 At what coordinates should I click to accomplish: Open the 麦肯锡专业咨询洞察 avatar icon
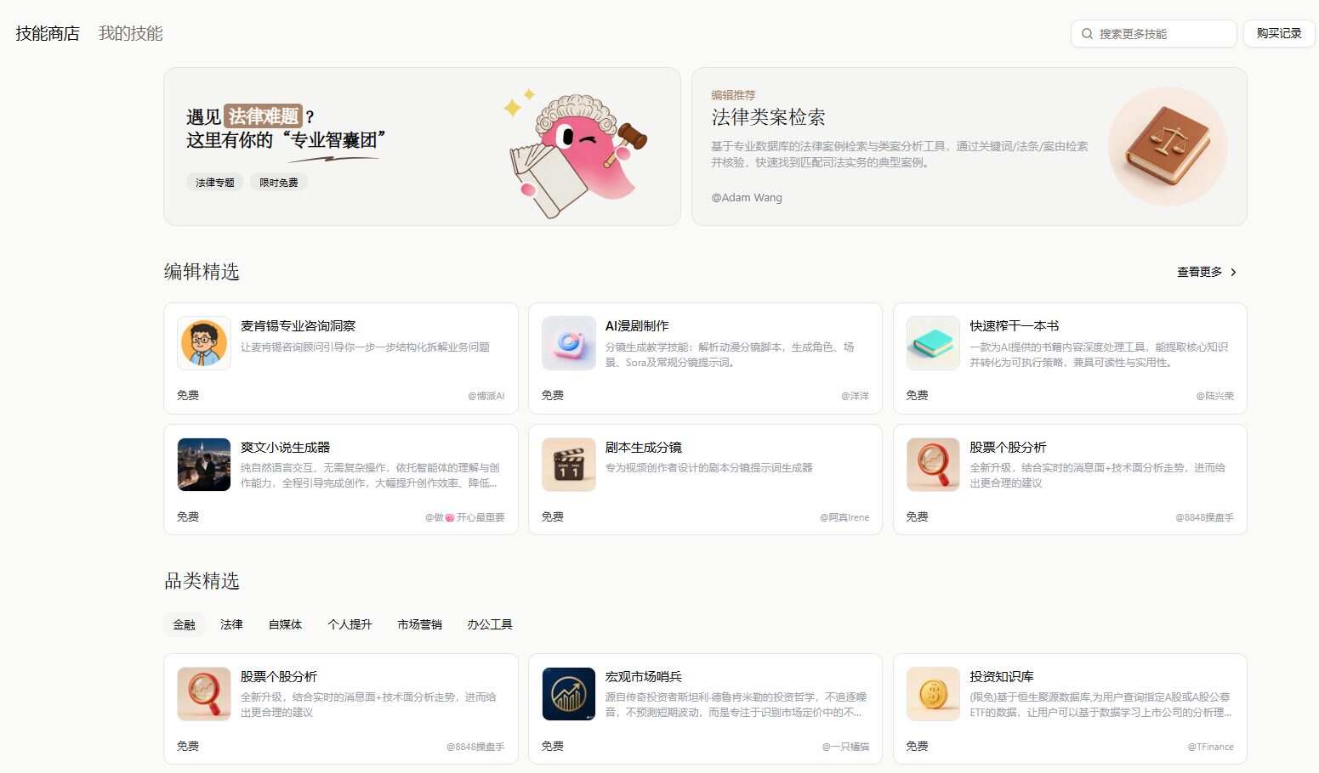click(x=203, y=343)
